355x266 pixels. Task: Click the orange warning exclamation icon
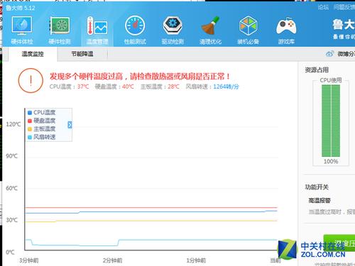click(31, 80)
